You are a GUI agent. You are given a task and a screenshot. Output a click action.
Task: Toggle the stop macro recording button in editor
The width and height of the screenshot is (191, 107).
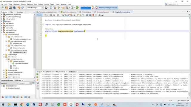point(96,15)
